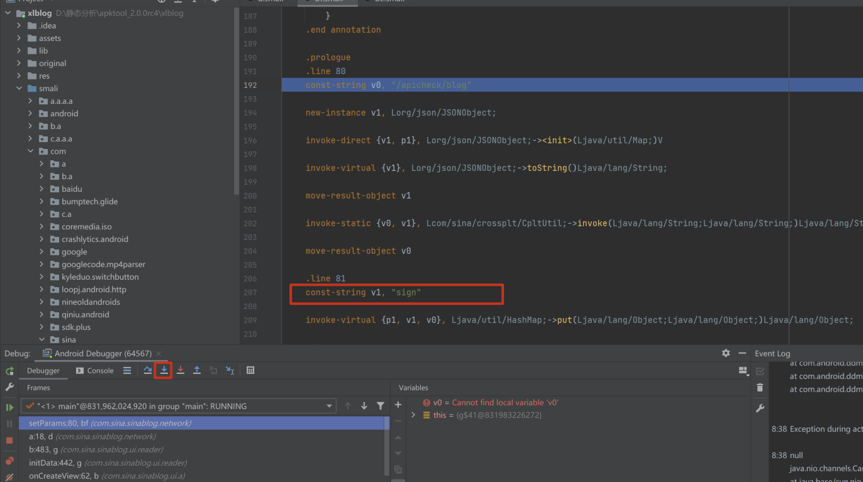Open the View Breakpoints icon
Screen dimensions: 863x482
coord(9,461)
